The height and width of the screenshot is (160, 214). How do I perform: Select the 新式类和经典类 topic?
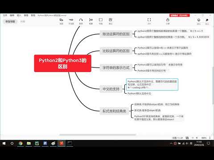[x=114, y=111]
